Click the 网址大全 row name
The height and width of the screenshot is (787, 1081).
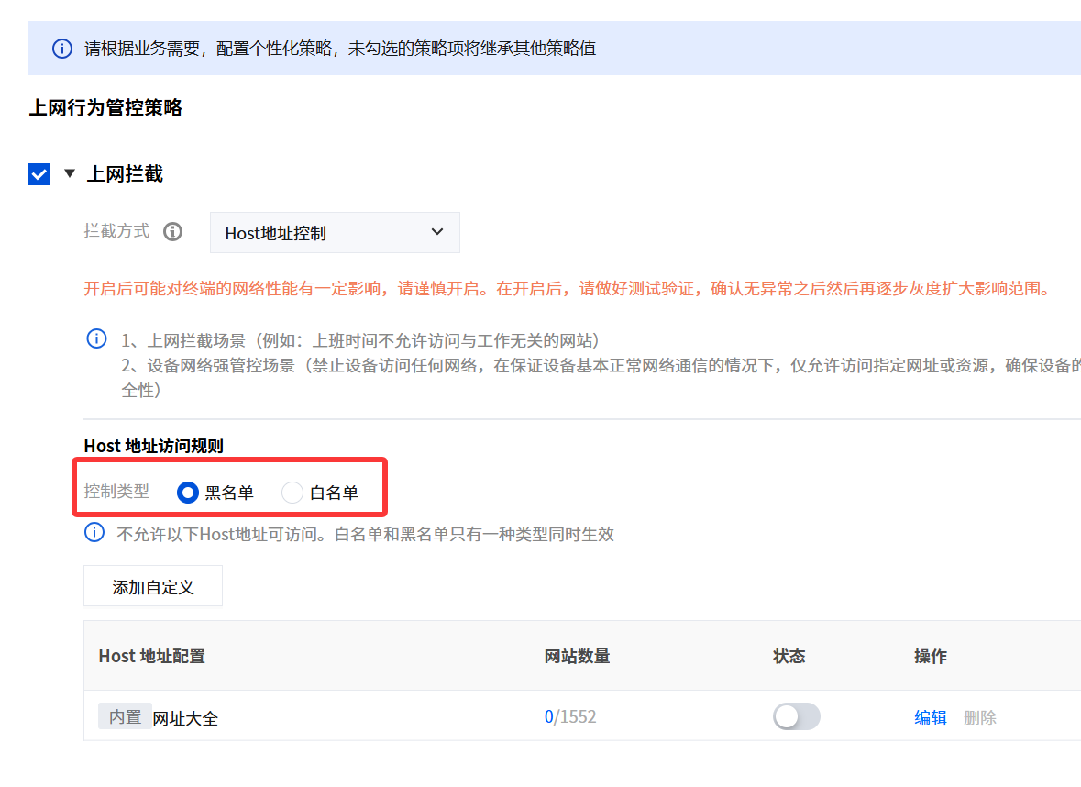pos(185,718)
